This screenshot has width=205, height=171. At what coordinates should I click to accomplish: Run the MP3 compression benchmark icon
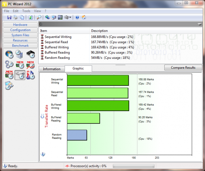click(30, 75)
